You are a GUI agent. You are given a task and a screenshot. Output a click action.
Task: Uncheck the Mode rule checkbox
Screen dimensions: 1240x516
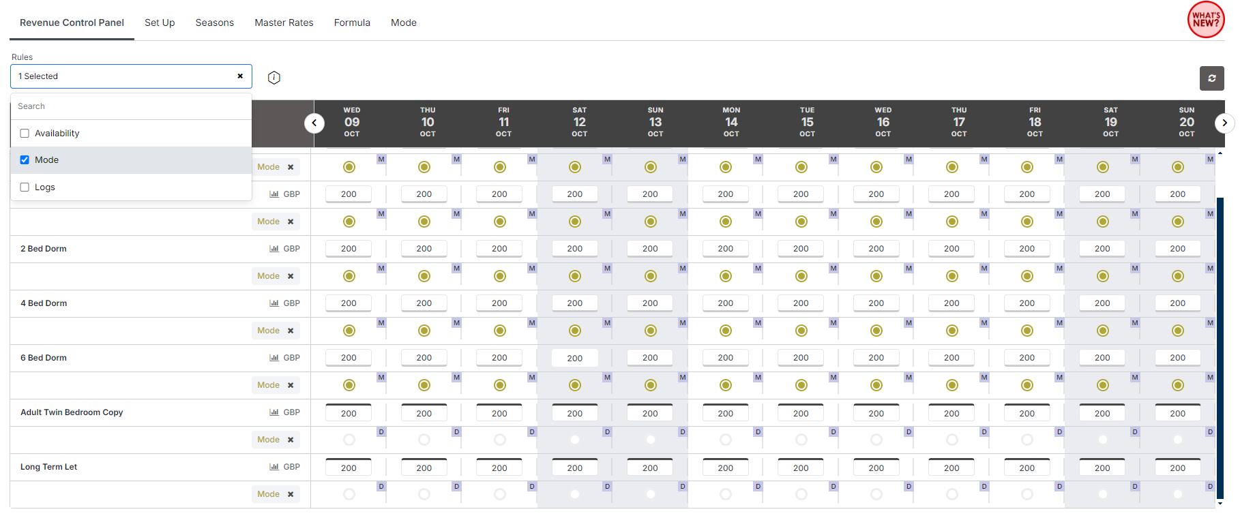(25, 160)
